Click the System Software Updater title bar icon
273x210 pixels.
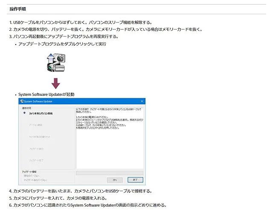[x=22, y=101]
